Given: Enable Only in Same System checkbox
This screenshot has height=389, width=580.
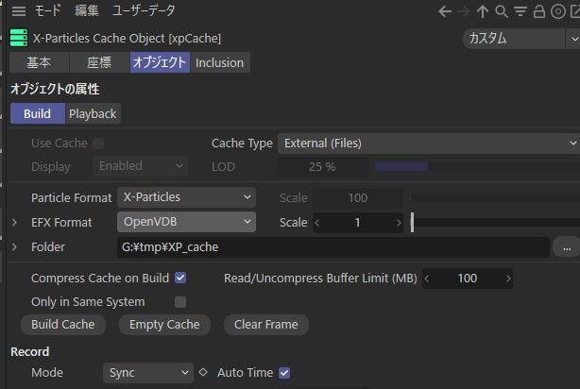Looking at the screenshot, I should pos(180,302).
